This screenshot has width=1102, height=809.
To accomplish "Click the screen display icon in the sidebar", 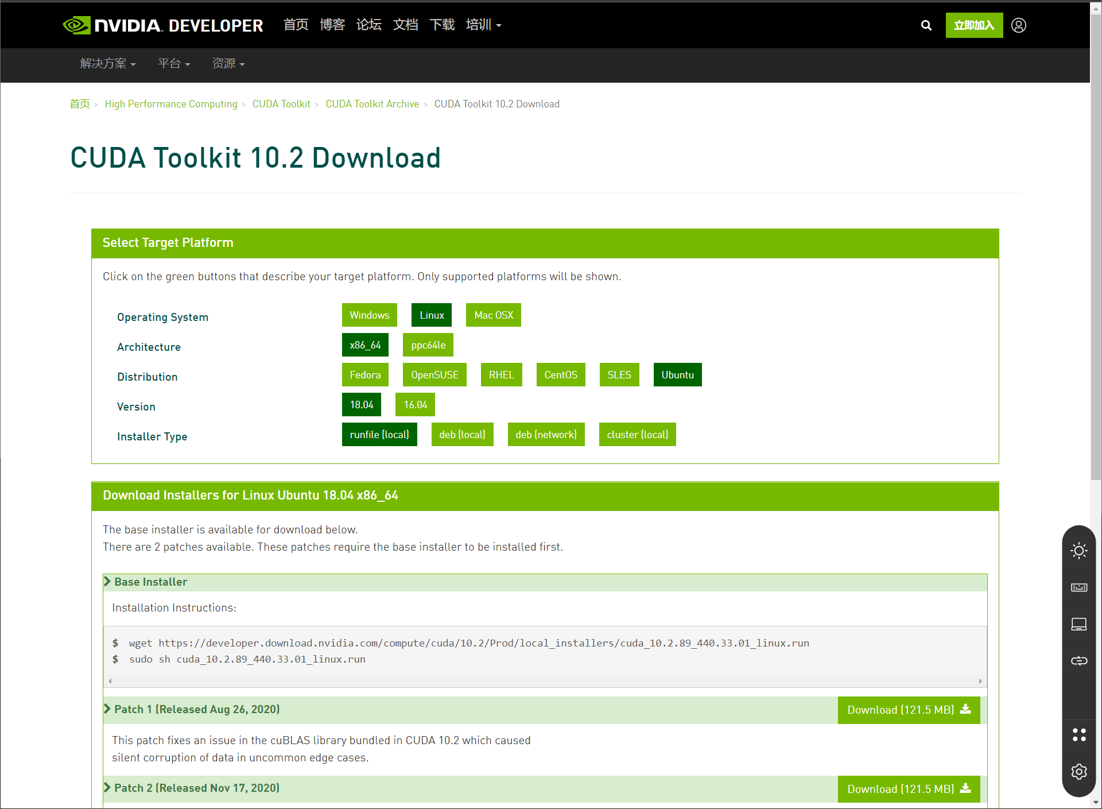I will [1078, 624].
